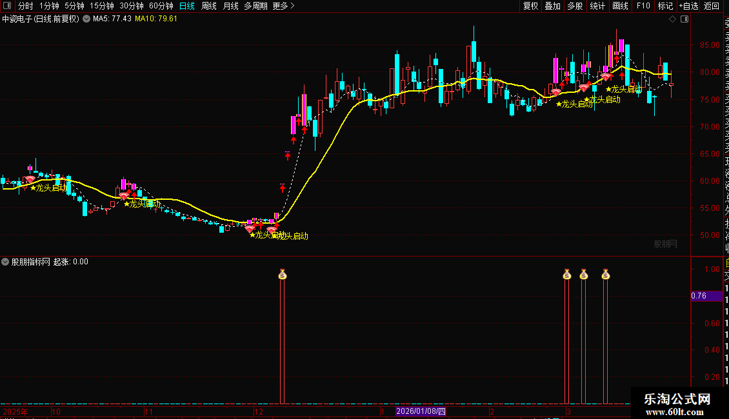
Task: Switch to the 分时 intraday view
Action: [26, 6]
